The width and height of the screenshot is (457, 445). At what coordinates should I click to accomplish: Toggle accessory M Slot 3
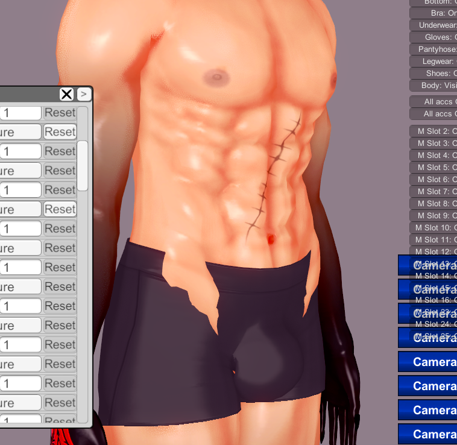pyautogui.click(x=433, y=143)
